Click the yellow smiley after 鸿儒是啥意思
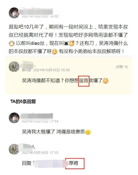Image resolution: width=138 pixels, height=175 pixels. coord(88,132)
